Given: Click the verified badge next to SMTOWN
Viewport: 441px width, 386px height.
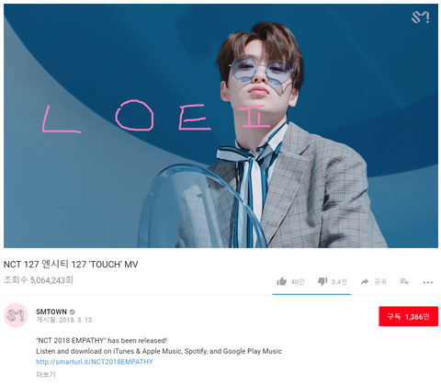Looking at the screenshot, I should pos(72,312).
